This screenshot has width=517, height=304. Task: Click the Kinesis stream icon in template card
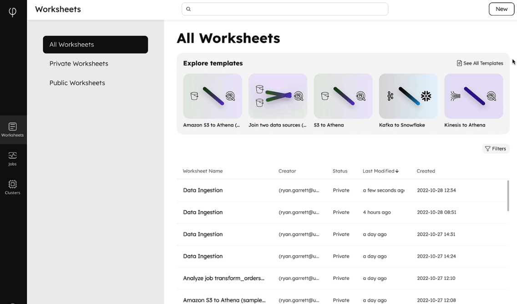(456, 96)
